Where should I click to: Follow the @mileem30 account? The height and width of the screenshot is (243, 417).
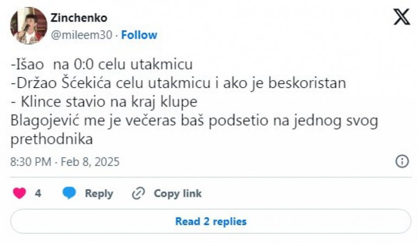point(139,35)
